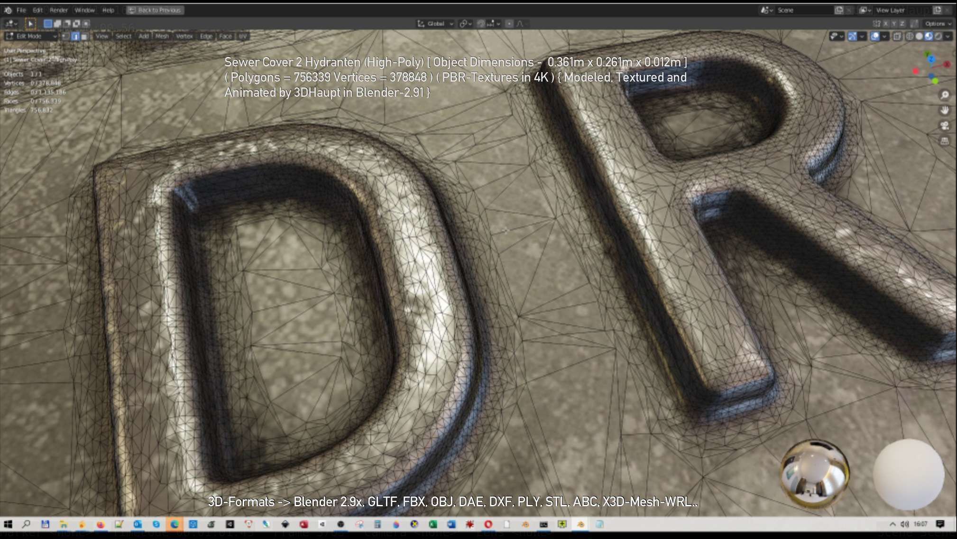Open the viewport Add menu
This screenshot has height=539, width=957.
[144, 36]
